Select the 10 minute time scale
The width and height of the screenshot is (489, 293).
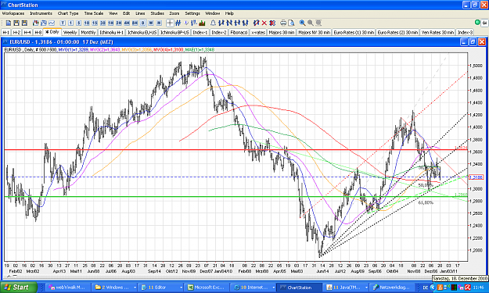pos(87,23)
